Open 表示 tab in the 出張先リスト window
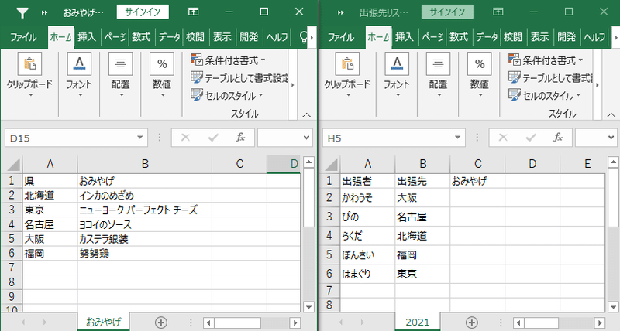620x331 pixels. point(539,37)
